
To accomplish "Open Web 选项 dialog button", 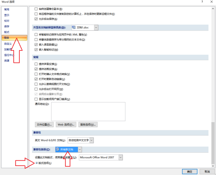I will (66, 125).
